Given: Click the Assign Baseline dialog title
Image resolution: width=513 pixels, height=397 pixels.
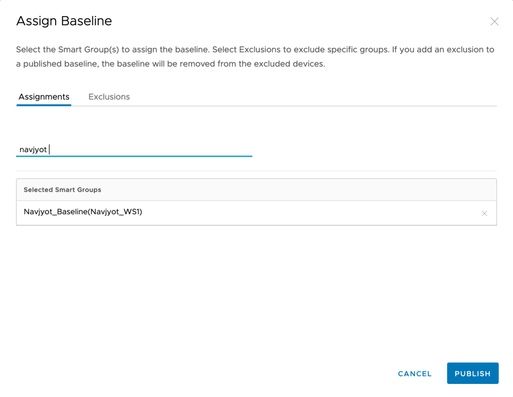Looking at the screenshot, I should (64, 21).
